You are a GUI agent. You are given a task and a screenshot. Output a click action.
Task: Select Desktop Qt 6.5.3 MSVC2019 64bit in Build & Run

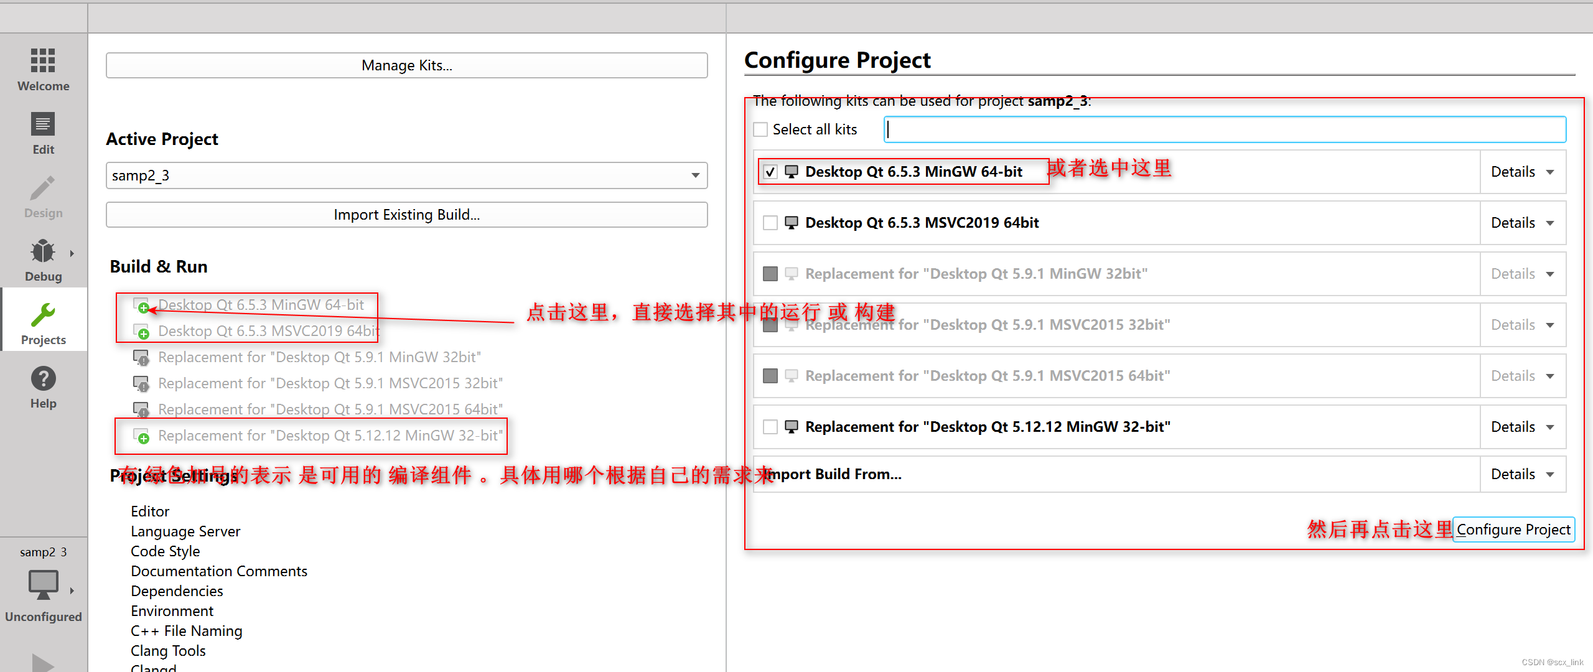click(269, 331)
